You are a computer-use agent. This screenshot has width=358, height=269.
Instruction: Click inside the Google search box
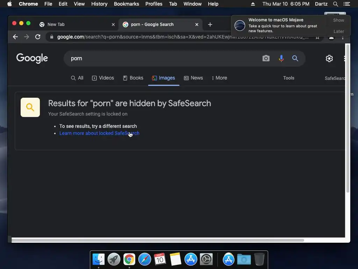click(164, 58)
